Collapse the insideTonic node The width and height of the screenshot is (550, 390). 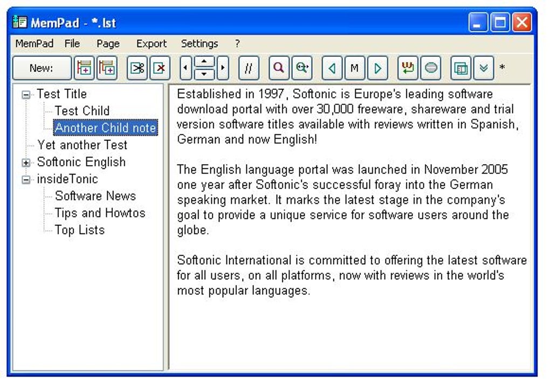pos(26,180)
